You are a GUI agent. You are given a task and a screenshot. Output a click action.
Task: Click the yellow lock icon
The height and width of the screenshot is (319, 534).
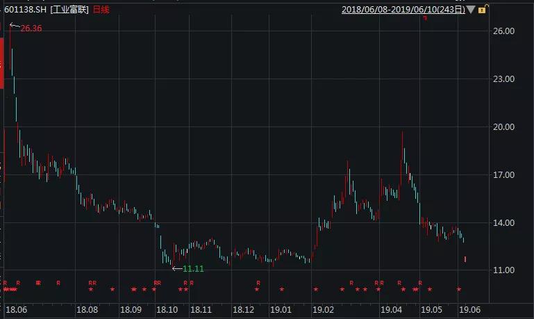click(x=483, y=9)
